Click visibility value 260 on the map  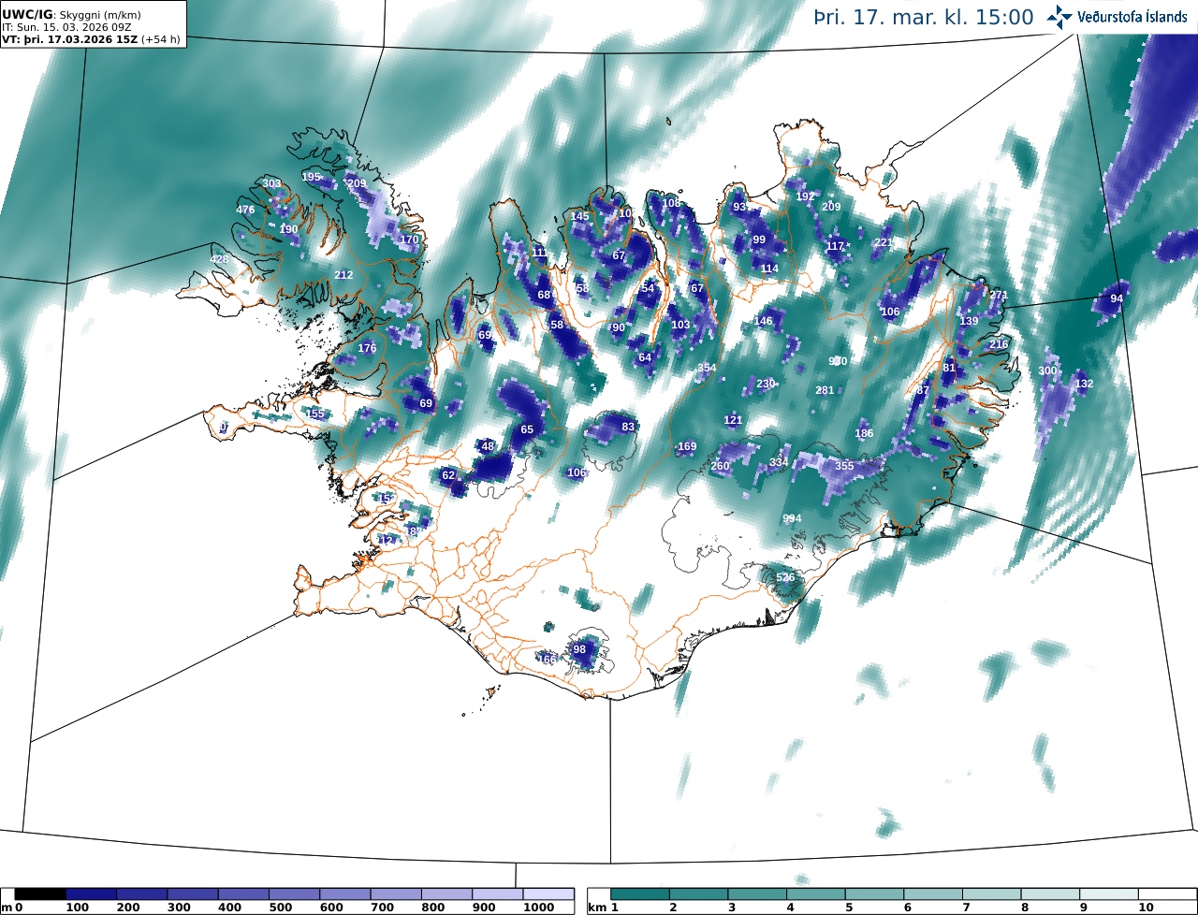tap(720, 466)
